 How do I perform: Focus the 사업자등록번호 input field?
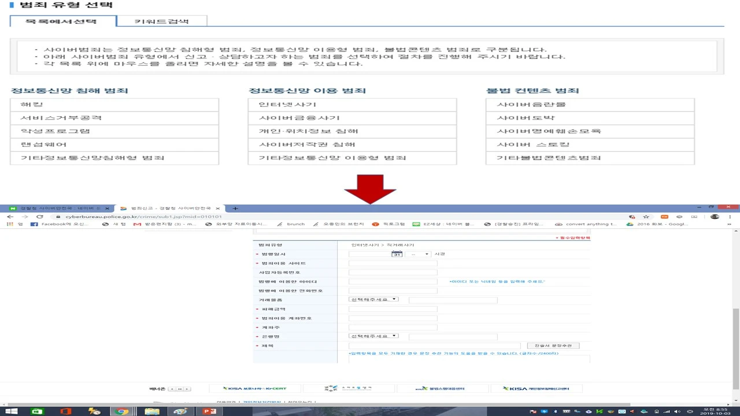(393, 273)
